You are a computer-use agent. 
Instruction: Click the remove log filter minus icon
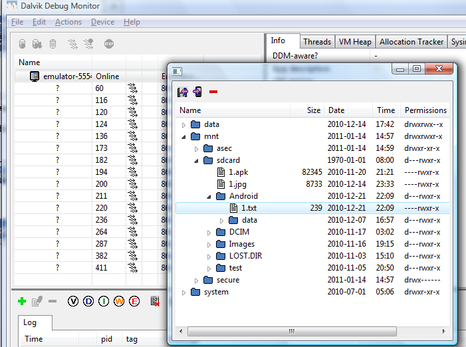click(x=53, y=301)
